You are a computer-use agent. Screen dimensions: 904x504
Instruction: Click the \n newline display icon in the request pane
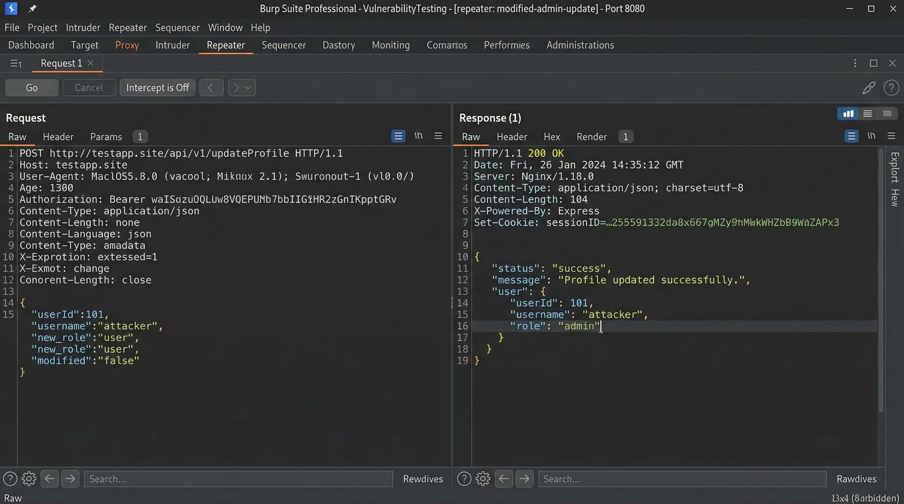[418, 135]
